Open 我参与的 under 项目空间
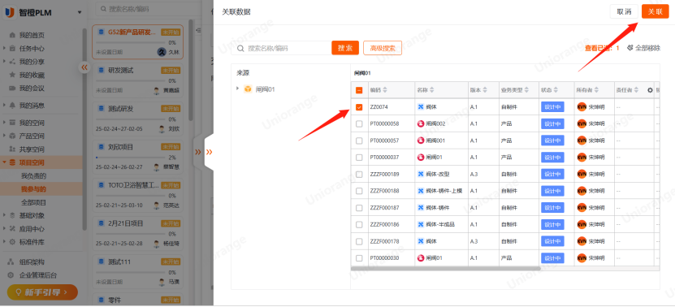This screenshot has width=675, height=307. pyautogui.click(x=33, y=188)
